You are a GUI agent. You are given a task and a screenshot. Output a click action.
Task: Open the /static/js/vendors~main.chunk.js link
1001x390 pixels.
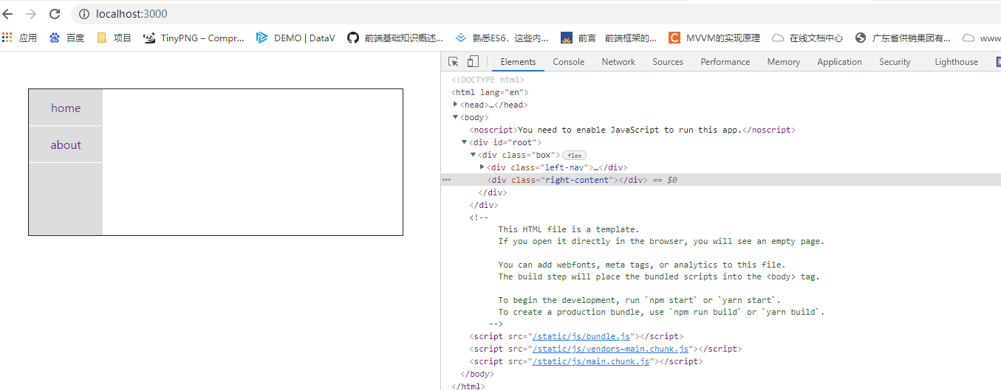click(611, 349)
